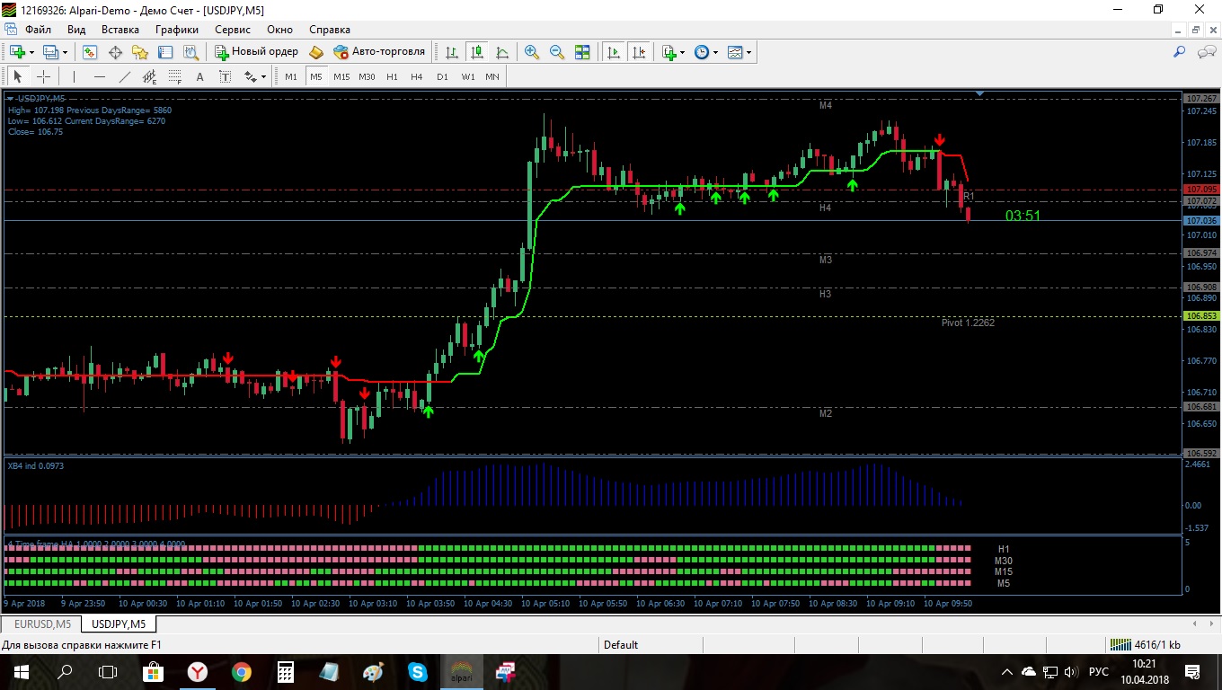Expand profiles dropdown arrow

tap(65, 52)
